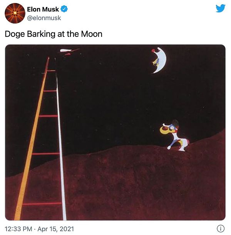Click the colorful dog in the painting
Viewport: 231px width, 235px height.
(176, 135)
